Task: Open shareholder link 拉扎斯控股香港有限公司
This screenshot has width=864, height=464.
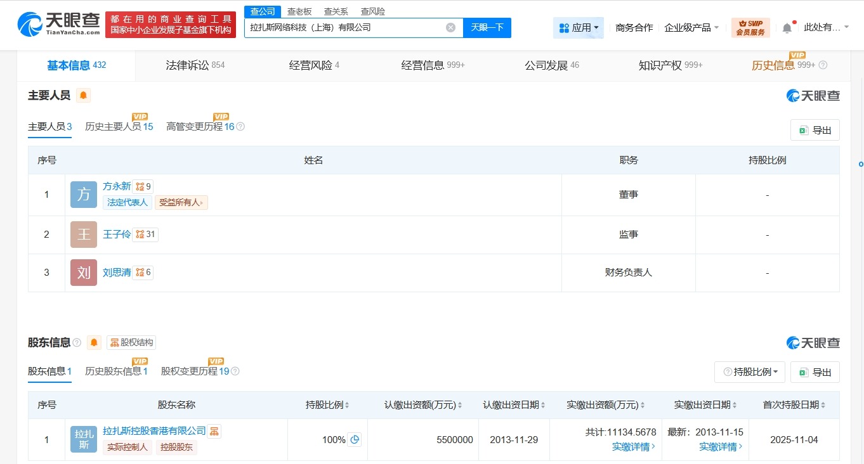Action: coord(154,430)
